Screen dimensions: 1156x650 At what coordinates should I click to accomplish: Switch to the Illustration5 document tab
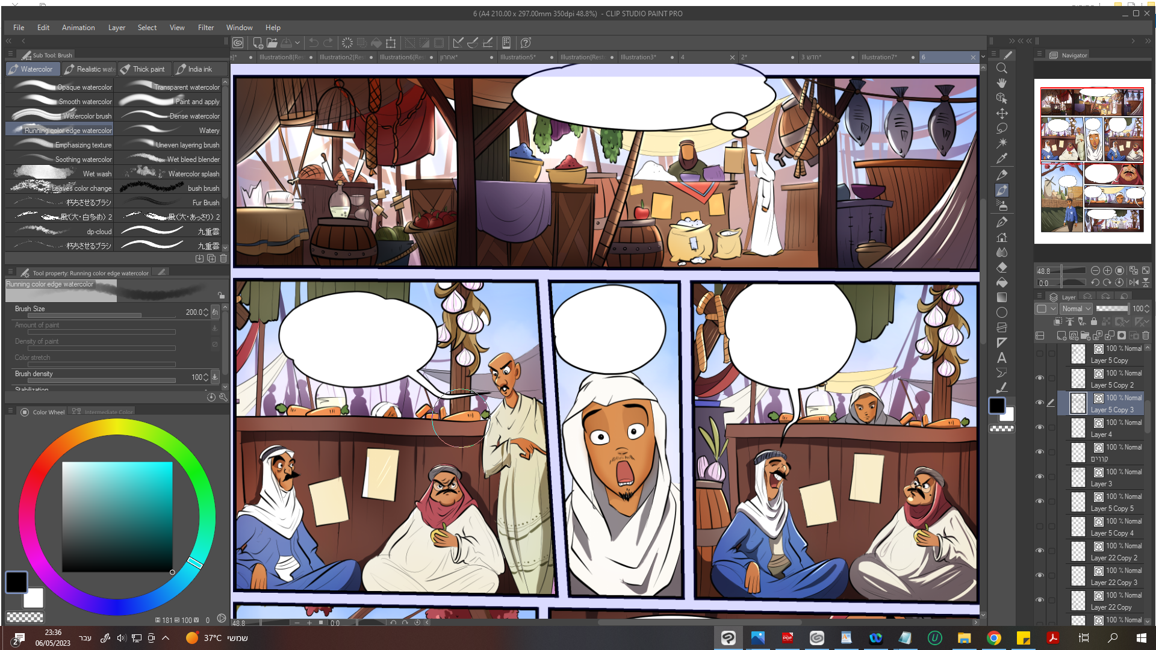pos(518,57)
